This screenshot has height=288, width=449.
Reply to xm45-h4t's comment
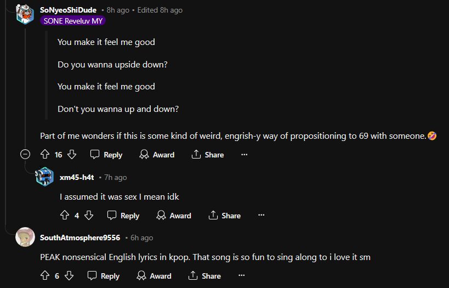click(x=123, y=216)
